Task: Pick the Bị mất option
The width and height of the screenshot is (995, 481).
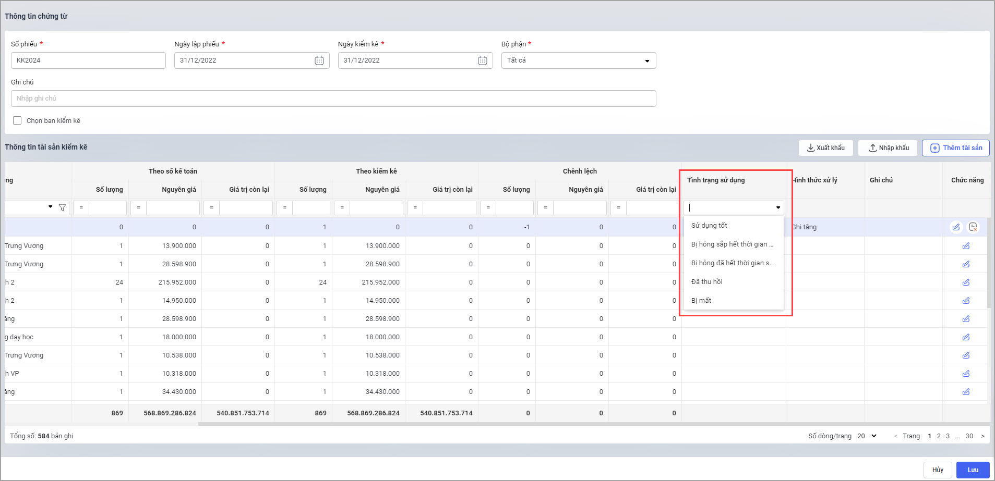Action: (701, 301)
